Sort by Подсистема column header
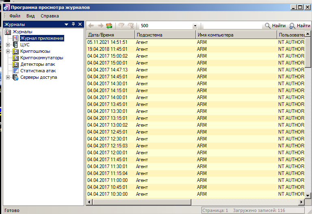312x214 pixels. 165,35
